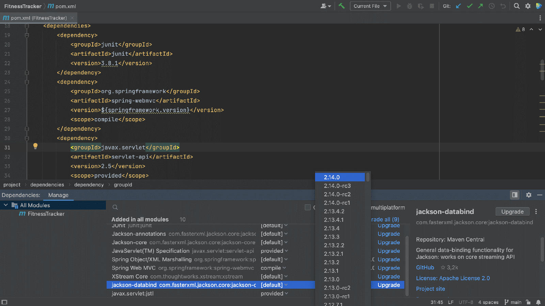This screenshot has height=306, width=545.
Task: Toggle the fold marker at line 23
Action: pos(27,73)
